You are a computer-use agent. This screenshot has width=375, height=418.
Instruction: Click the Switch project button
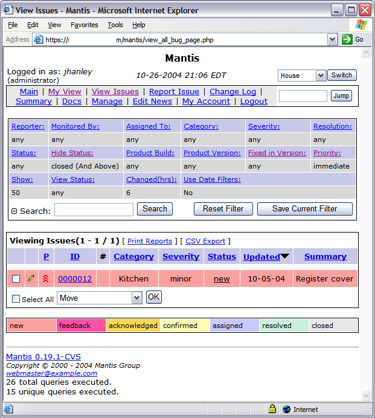342,75
